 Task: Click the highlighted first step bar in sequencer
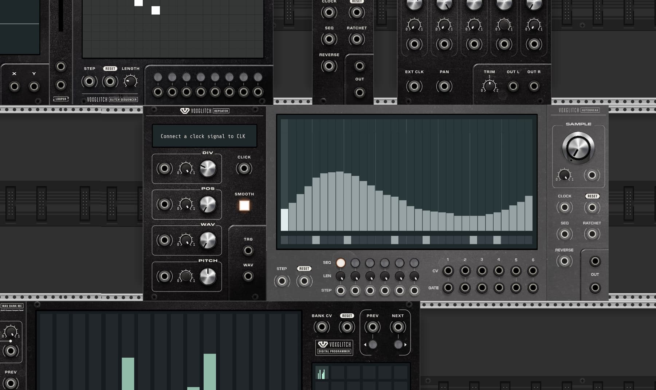pos(284,220)
